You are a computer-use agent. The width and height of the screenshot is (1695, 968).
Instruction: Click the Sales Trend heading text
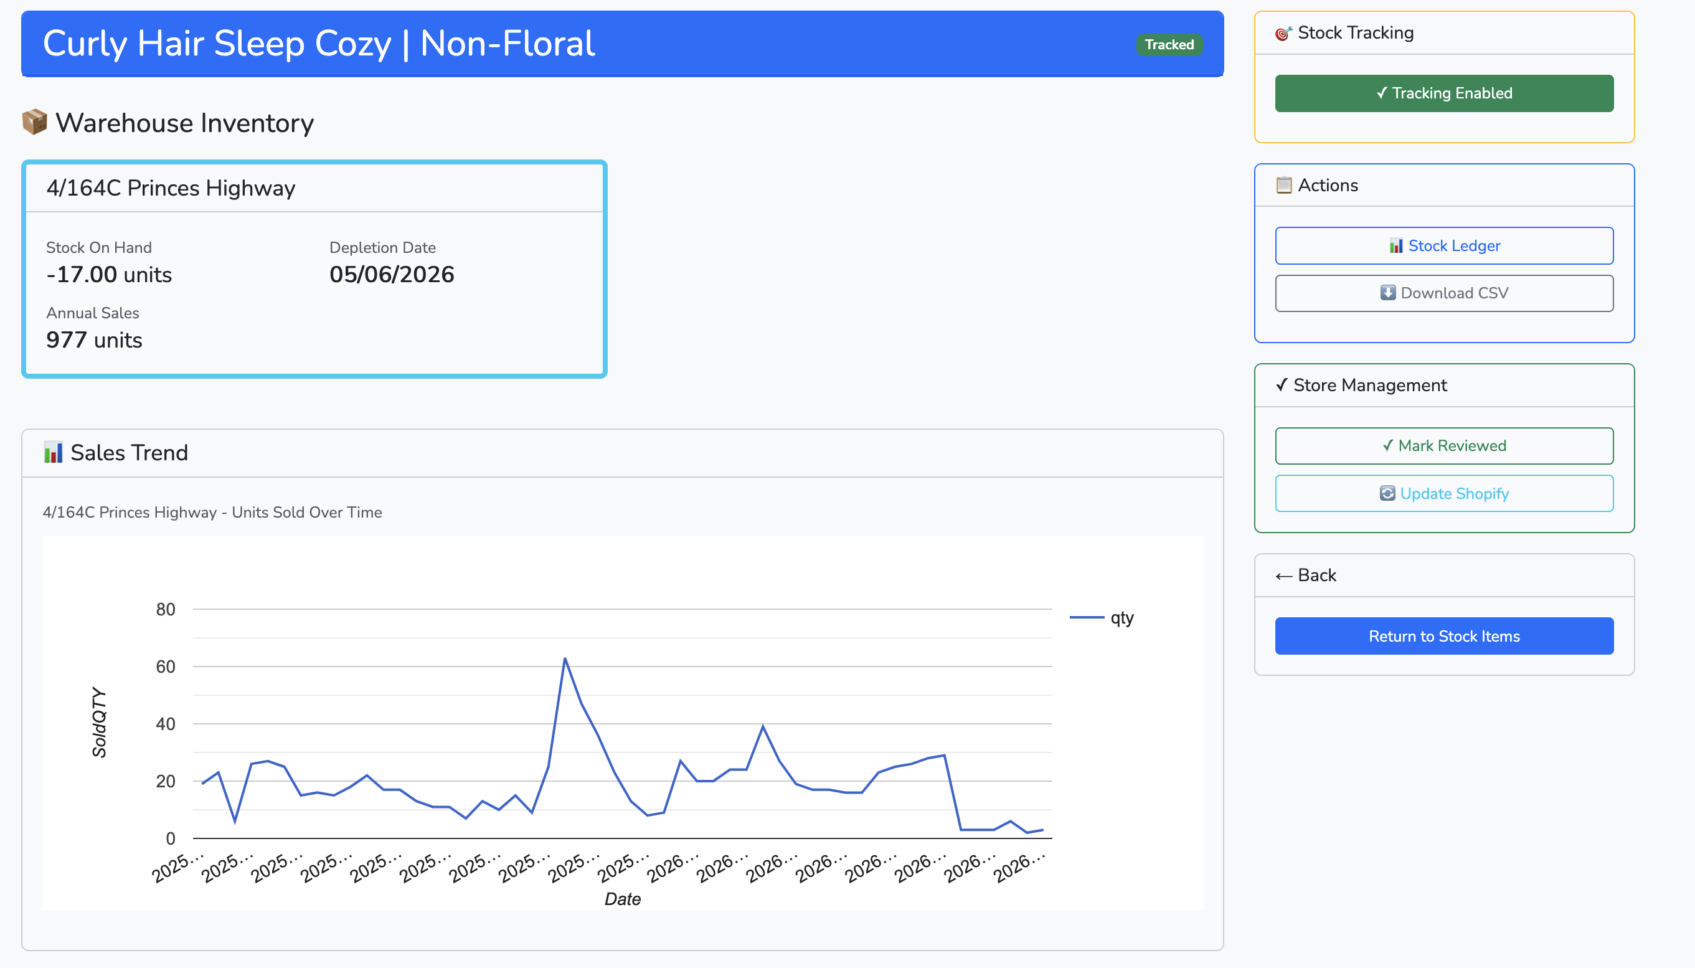[x=130, y=453]
